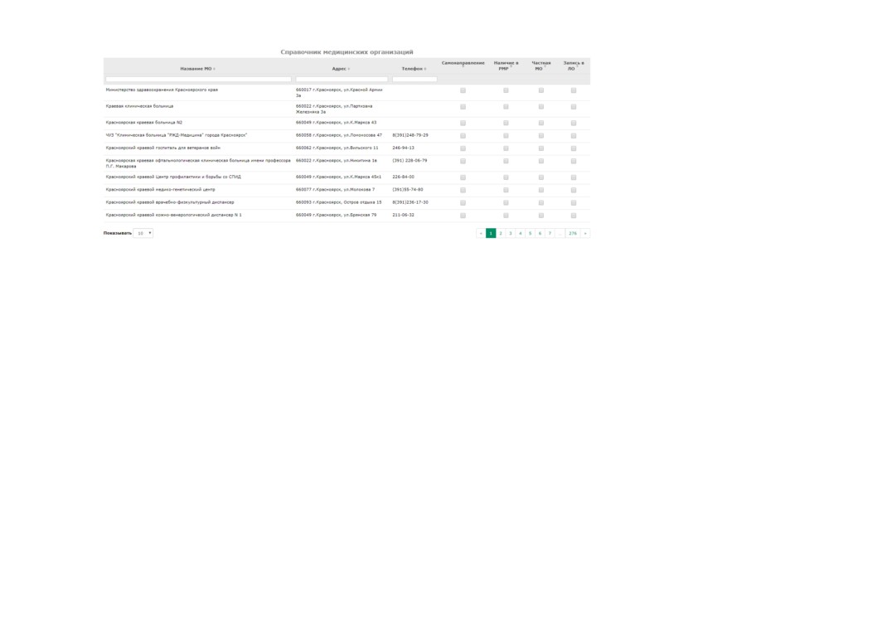Screen dimensions: 892x631
Task: Toggle Частная МО for Центр борьбы со СПИД
Action: (x=541, y=177)
